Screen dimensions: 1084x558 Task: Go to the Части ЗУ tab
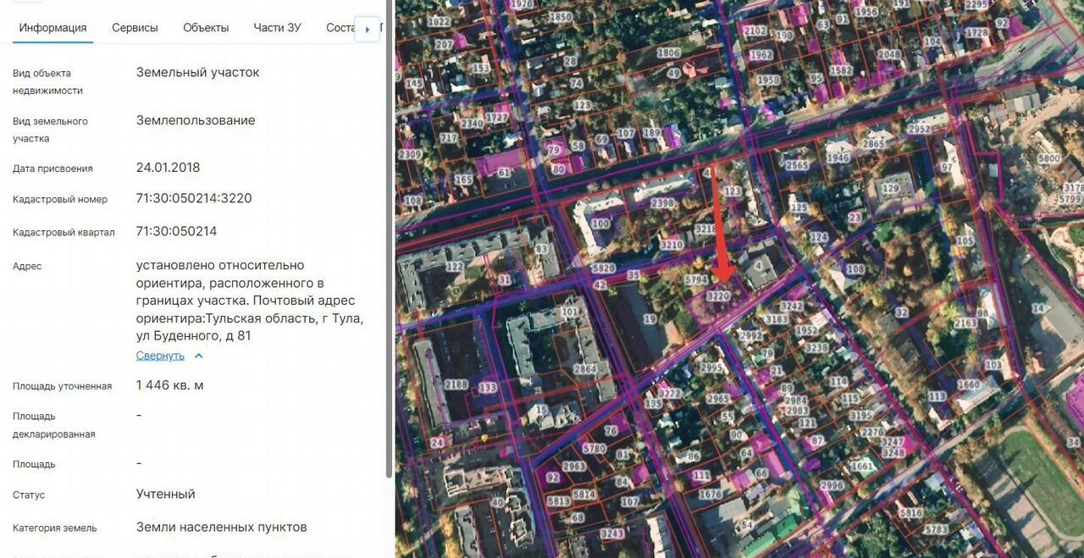(277, 28)
